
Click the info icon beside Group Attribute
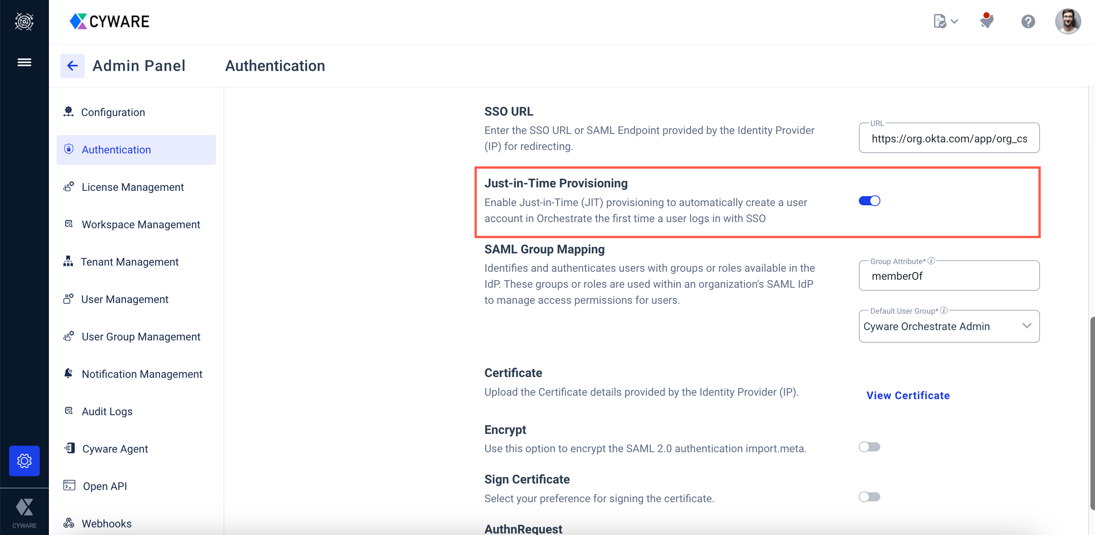click(931, 261)
